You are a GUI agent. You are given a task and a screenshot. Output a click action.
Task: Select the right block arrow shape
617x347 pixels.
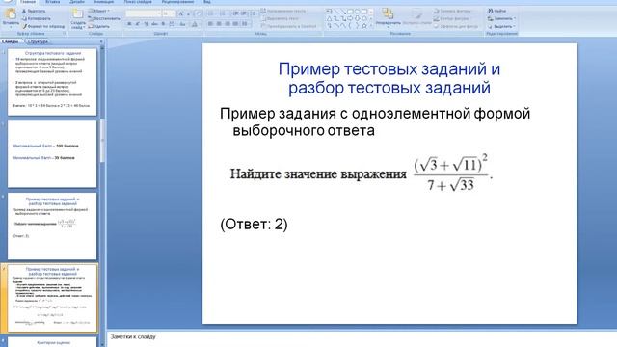pyautogui.click(x=350, y=18)
